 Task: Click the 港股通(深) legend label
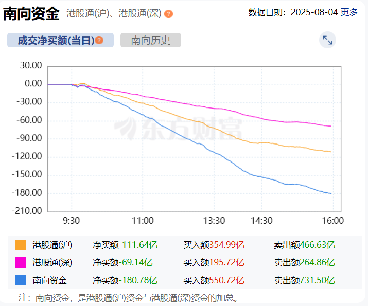point(52,262)
